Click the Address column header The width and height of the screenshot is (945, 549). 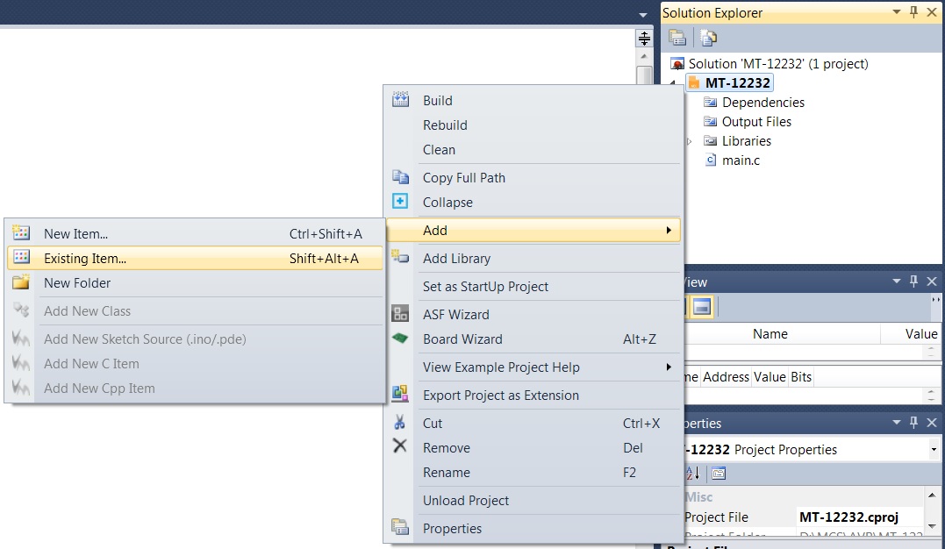tap(726, 377)
